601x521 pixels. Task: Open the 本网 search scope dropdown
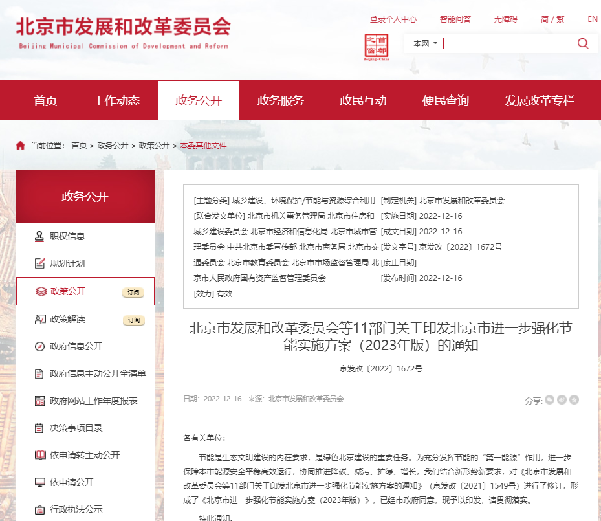click(x=426, y=44)
